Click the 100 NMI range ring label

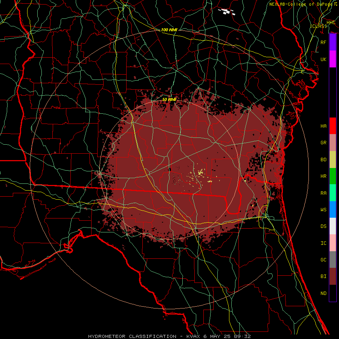(169, 30)
